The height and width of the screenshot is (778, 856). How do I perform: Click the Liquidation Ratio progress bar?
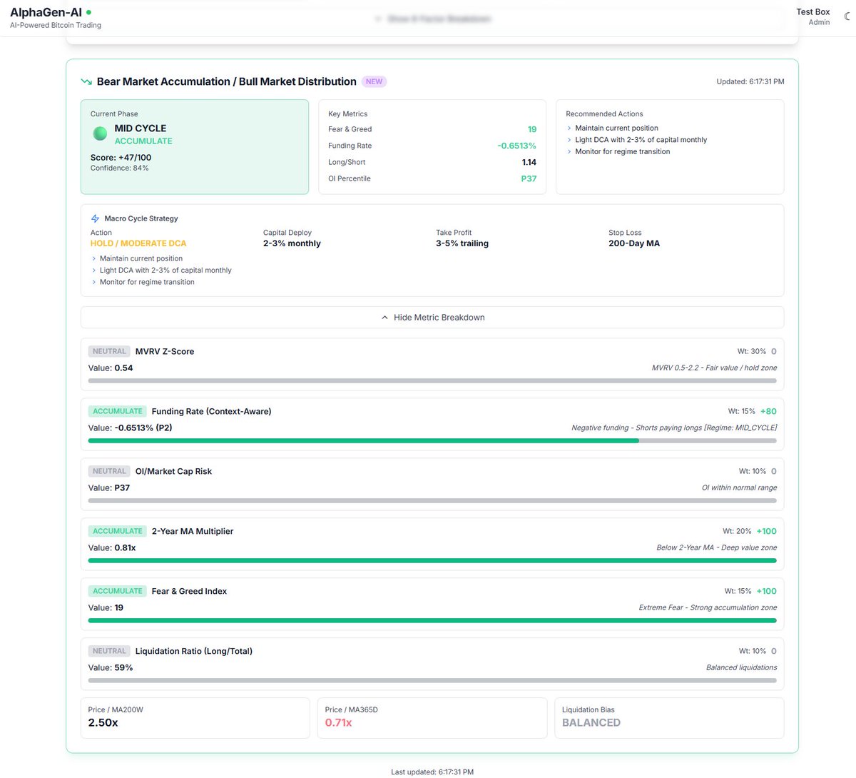point(432,681)
